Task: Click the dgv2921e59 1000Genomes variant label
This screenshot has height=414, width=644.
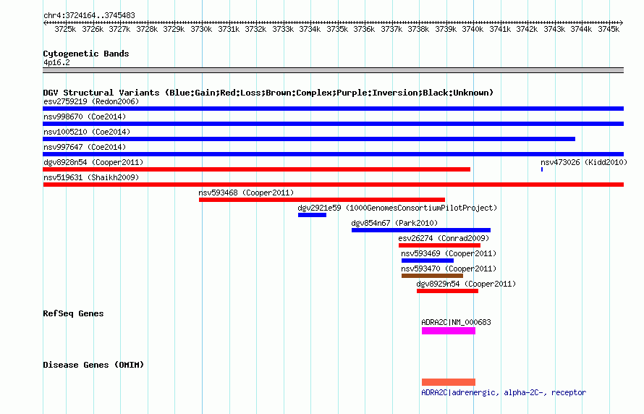Action: [397, 208]
